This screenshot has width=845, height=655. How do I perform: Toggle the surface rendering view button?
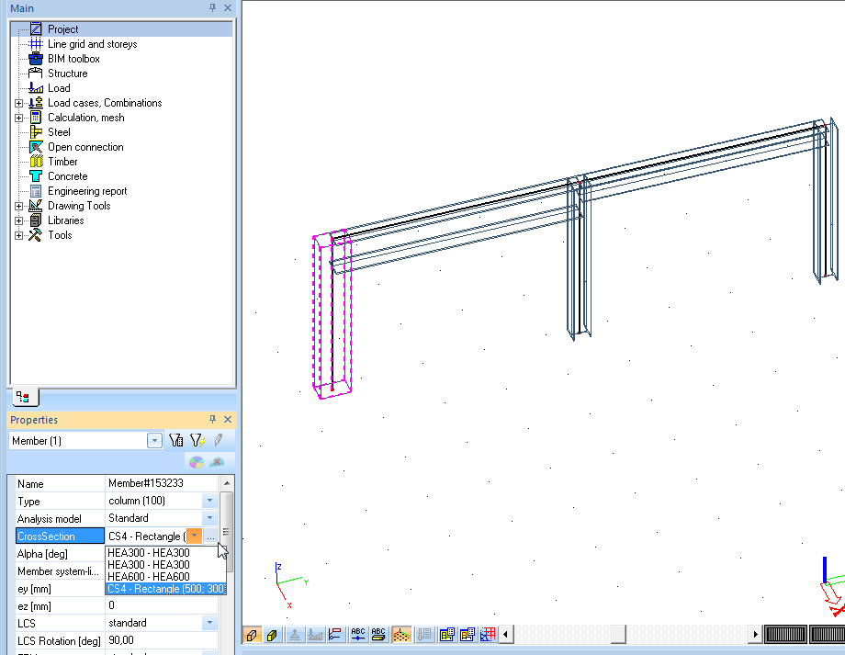click(251, 634)
